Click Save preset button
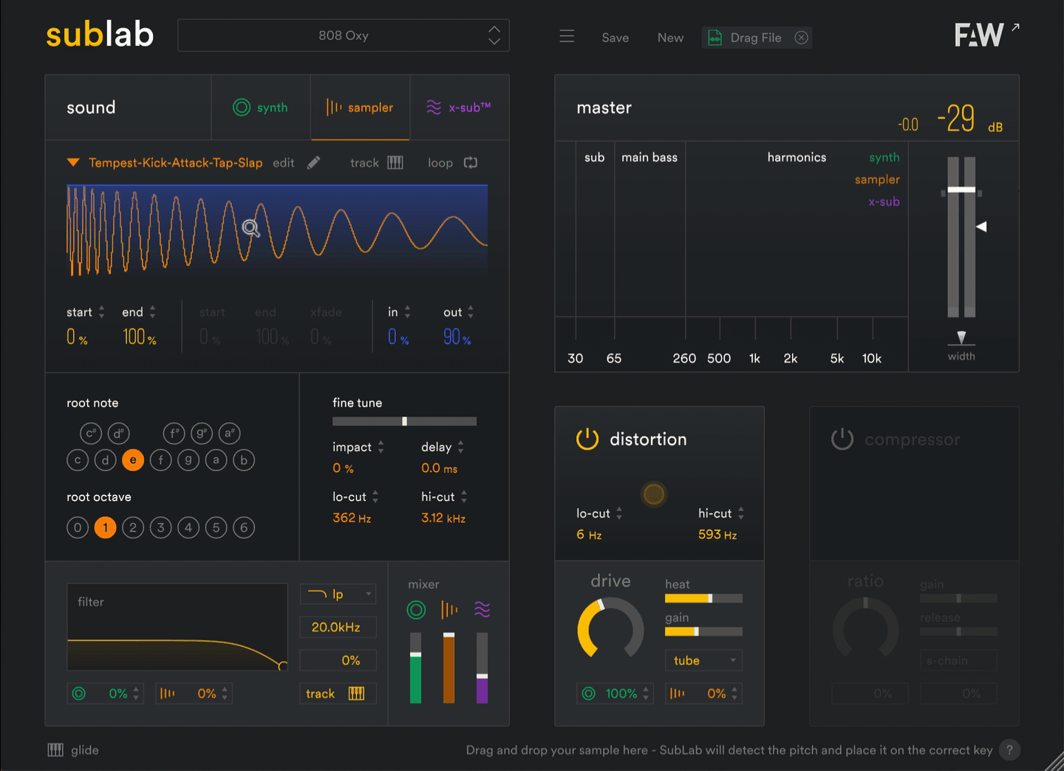The height and width of the screenshot is (771, 1064). click(x=615, y=38)
